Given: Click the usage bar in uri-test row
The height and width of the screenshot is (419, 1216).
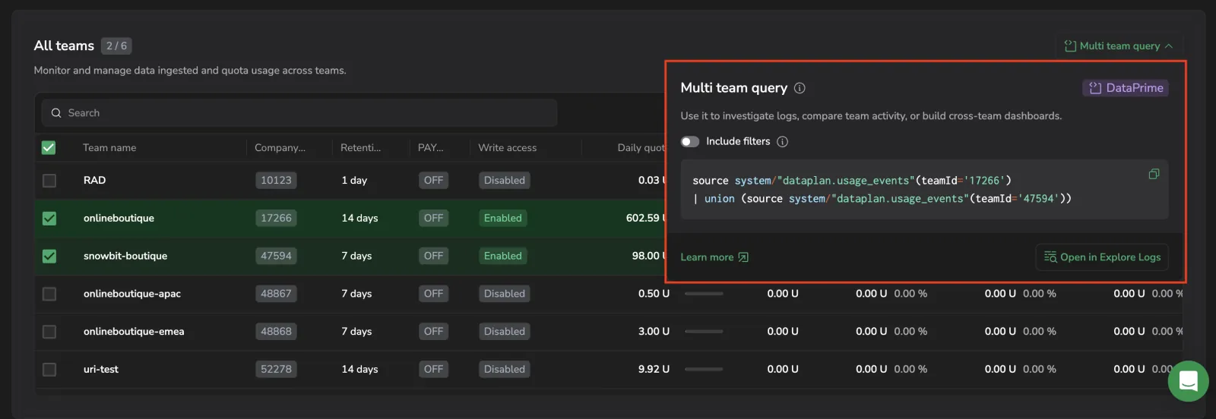Looking at the screenshot, I should click(704, 370).
